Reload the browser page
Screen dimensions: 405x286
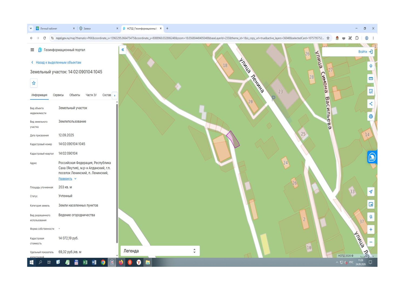[45, 38]
